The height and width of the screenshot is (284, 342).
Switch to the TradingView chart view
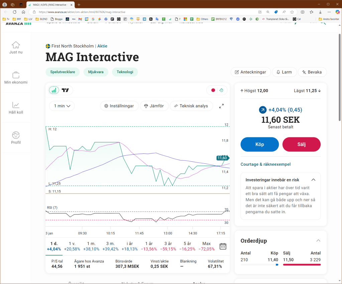click(66, 90)
